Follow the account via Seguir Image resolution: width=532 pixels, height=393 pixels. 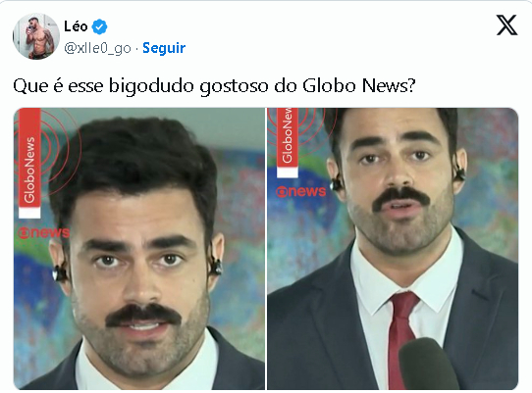coord(164,48)
